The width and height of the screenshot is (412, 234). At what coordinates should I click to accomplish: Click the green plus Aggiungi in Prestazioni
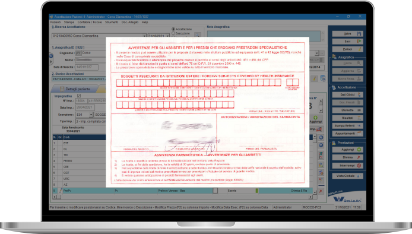[x=348, y=150]
